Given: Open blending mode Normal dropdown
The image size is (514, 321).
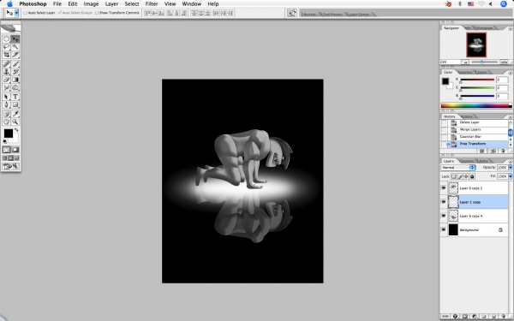Looking at the screenshot, I should click(x=458, y=168).
